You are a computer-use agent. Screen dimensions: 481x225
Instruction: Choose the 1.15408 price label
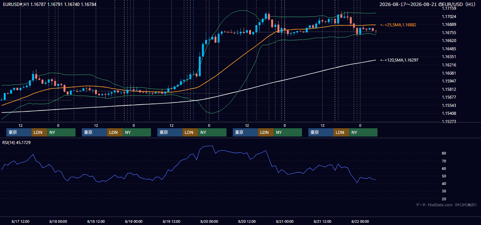449,113
